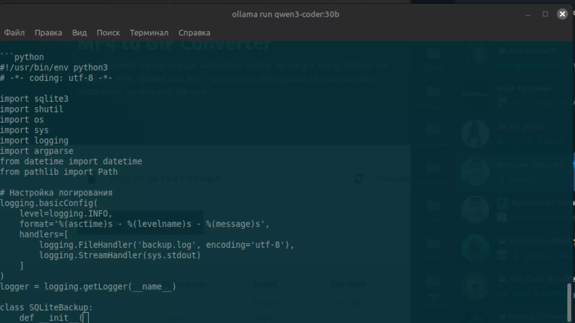This screenshot has width=575, height=323.
Task: Click the 'import sqlite3' line
Action: [34, 99]
